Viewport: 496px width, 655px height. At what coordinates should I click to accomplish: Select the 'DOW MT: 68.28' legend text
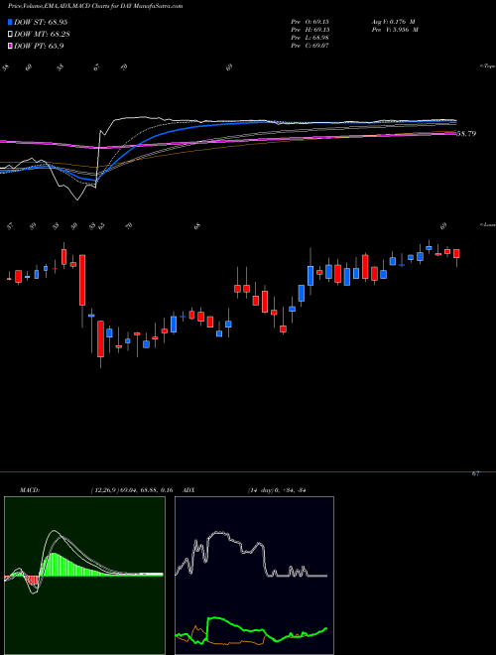42,34
